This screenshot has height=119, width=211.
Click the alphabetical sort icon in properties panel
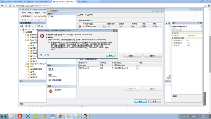[x=177, y=30]
